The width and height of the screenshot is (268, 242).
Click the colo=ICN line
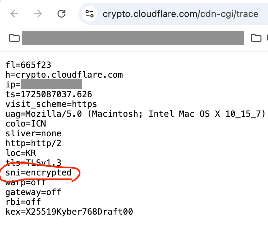coord(26,124)
